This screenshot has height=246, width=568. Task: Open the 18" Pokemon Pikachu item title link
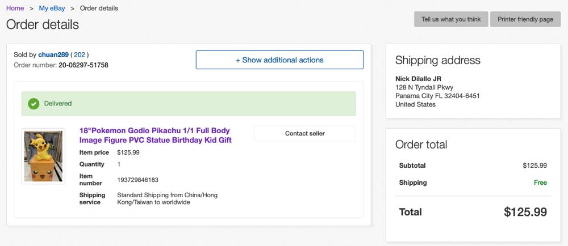[x=155, y=135]
